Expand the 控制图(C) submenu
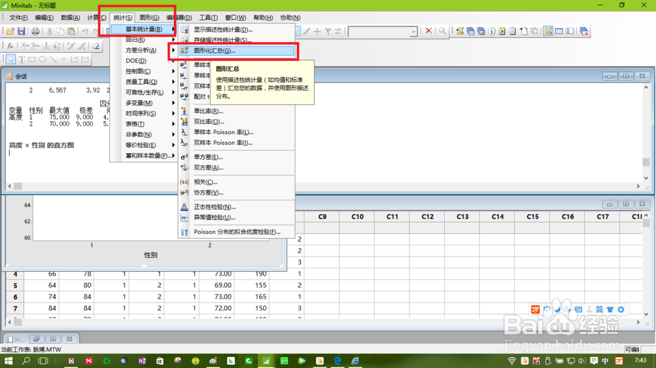Image resolution: width=656 pixels, height=368 pixels. pos(144,71)
